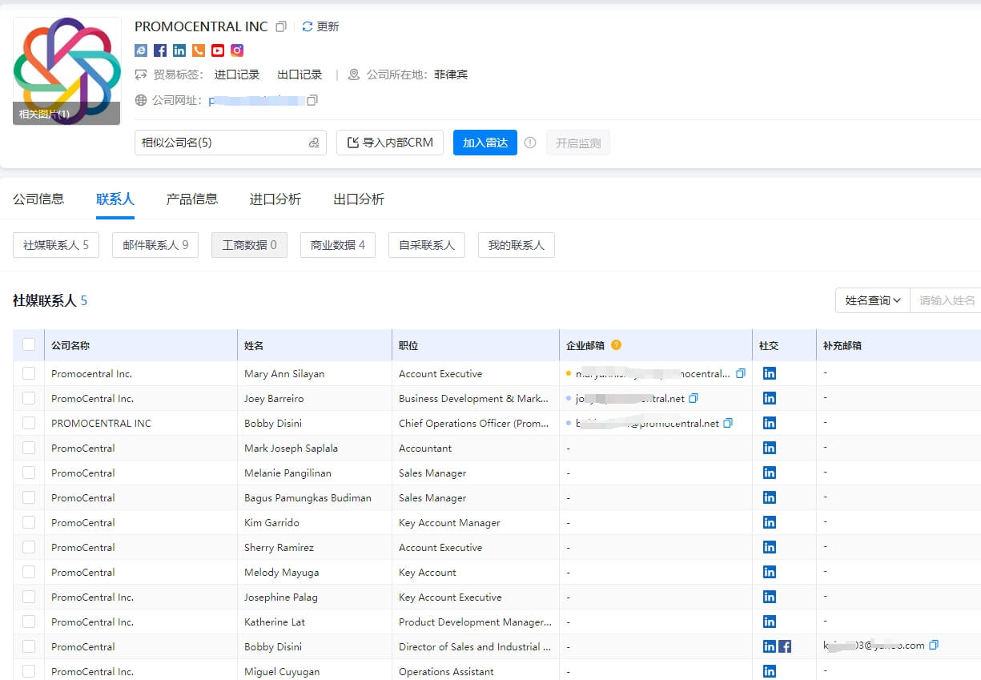Check the box for Mark Joseph Saplala

coord(29,448)
